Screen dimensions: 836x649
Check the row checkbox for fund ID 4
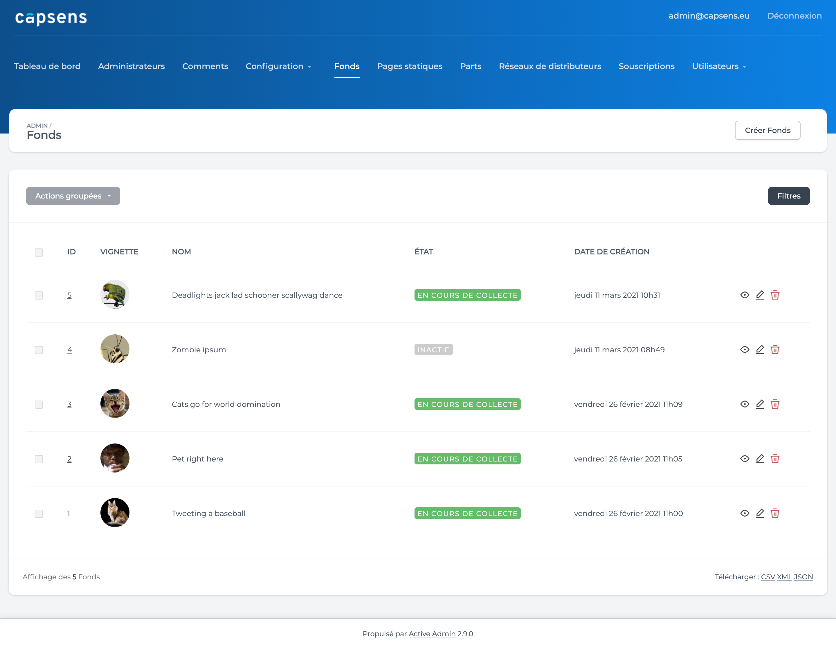point(39,349)
